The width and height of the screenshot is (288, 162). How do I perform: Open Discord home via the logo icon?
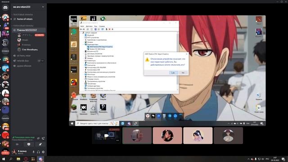(5, 8)
